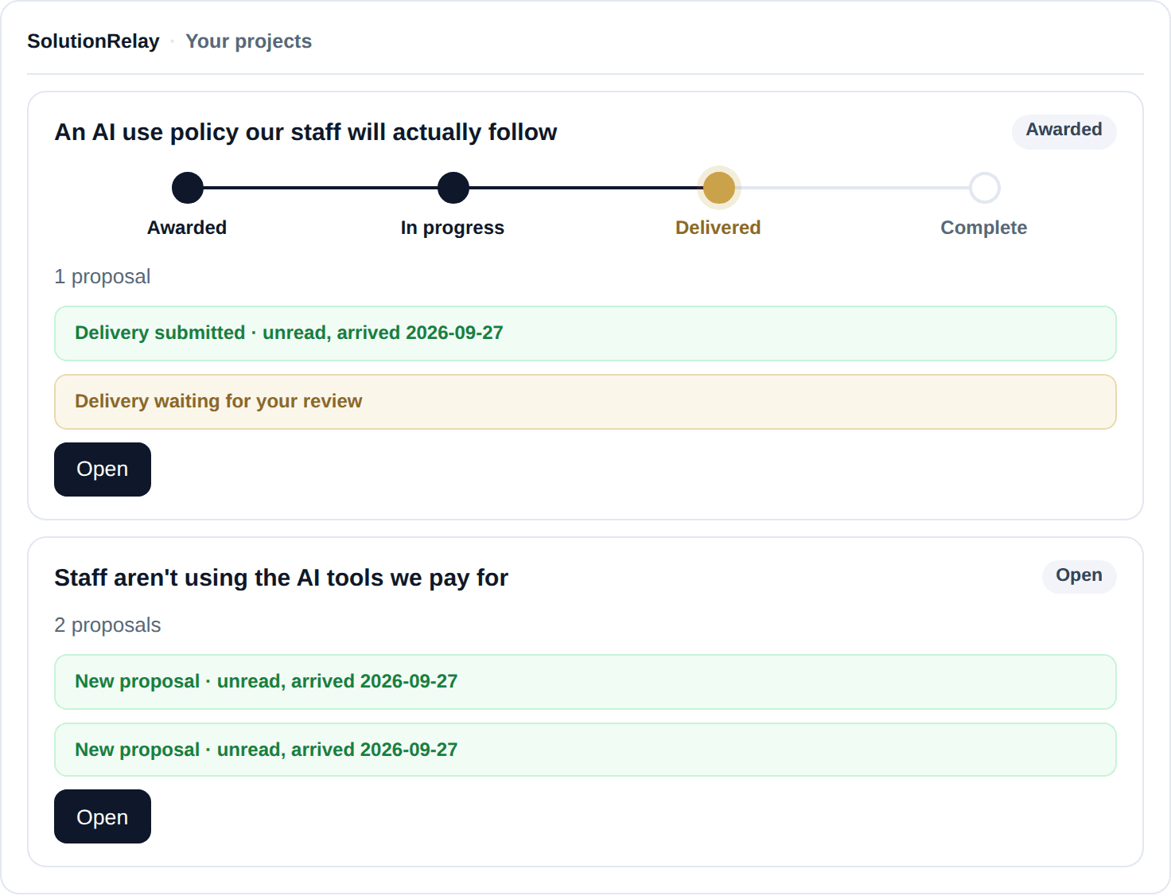
Task: Click the Awarded status badge
Action: [1064, 131]
